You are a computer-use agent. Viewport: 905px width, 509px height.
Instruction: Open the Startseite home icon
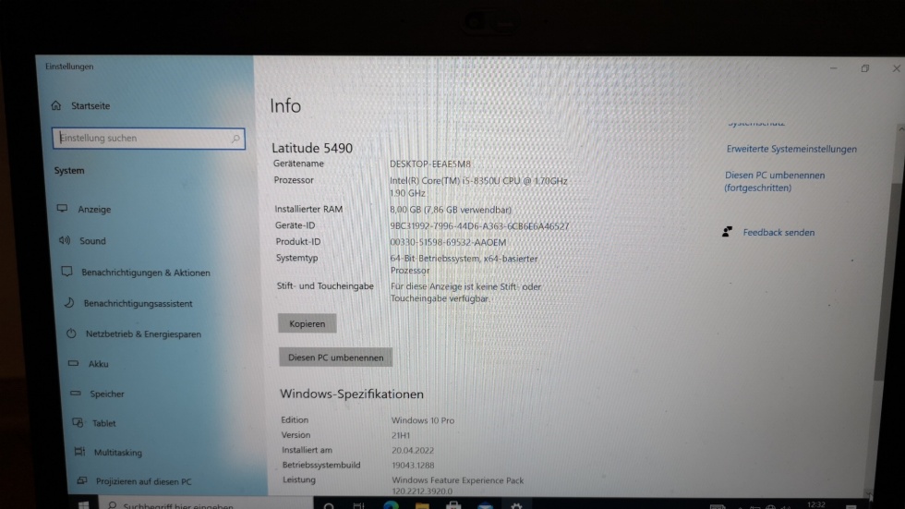tap(56, 105)
